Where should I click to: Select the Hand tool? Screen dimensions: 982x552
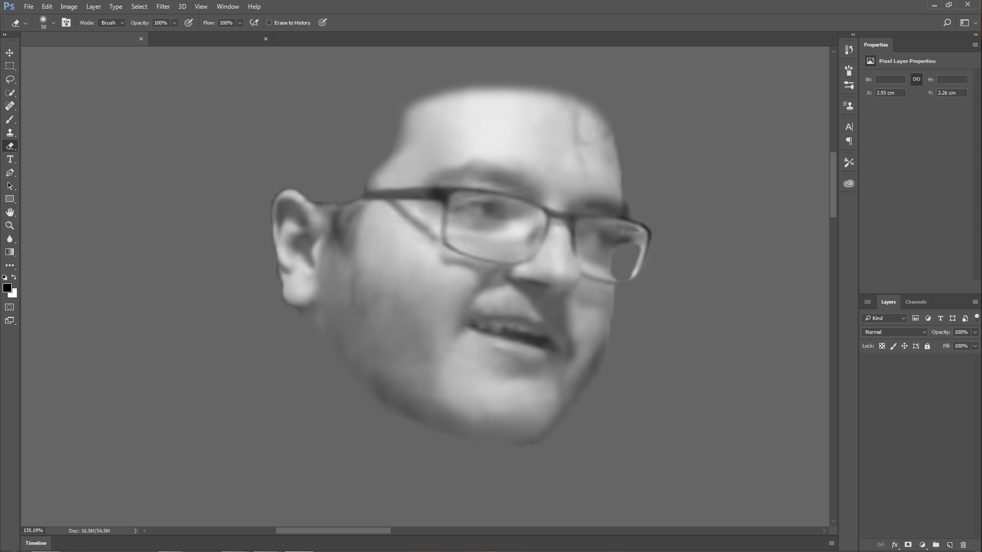[x=10, y=212]
